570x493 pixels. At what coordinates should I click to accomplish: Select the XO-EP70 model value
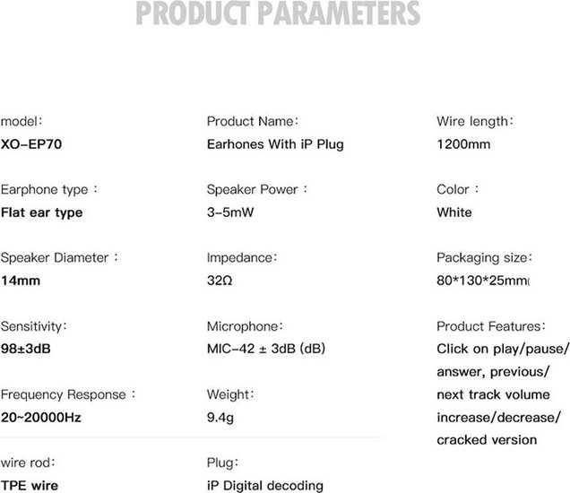tap(30, 143)
